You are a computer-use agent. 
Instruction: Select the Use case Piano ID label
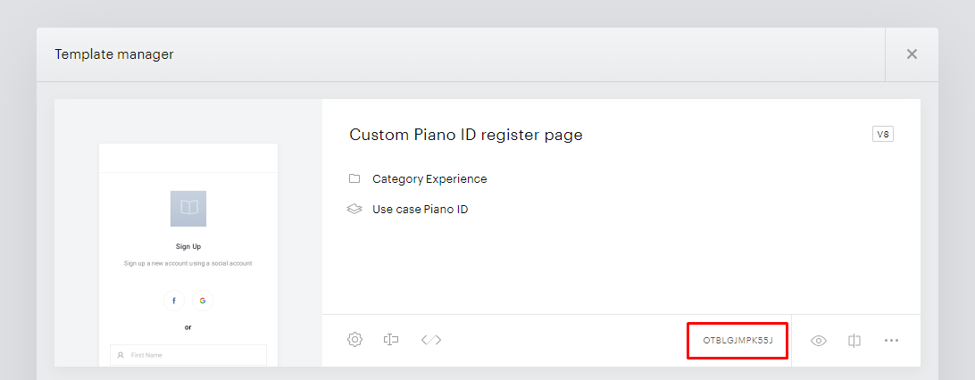421,210
